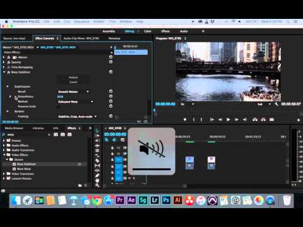
Task: Edit the Smoothness 50% value
Action: (60, 96)
